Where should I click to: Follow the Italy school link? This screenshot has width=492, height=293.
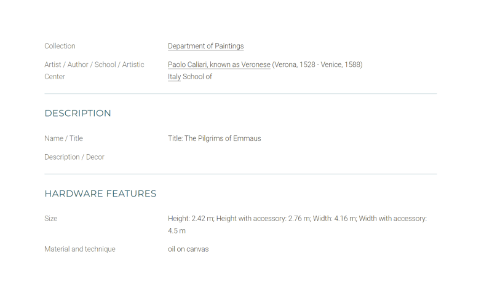coord(174,77)
